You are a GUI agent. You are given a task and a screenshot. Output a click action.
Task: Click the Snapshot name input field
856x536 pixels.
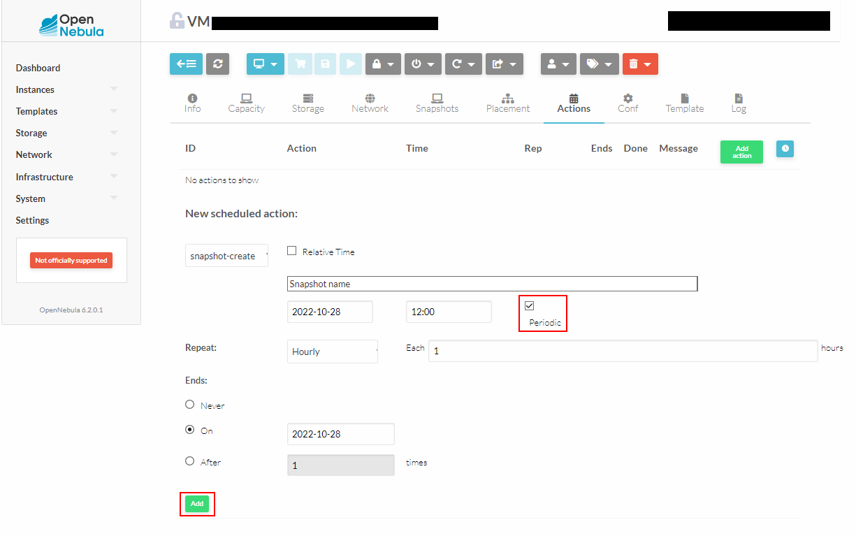pyautogui.click(x=492, y=284)
